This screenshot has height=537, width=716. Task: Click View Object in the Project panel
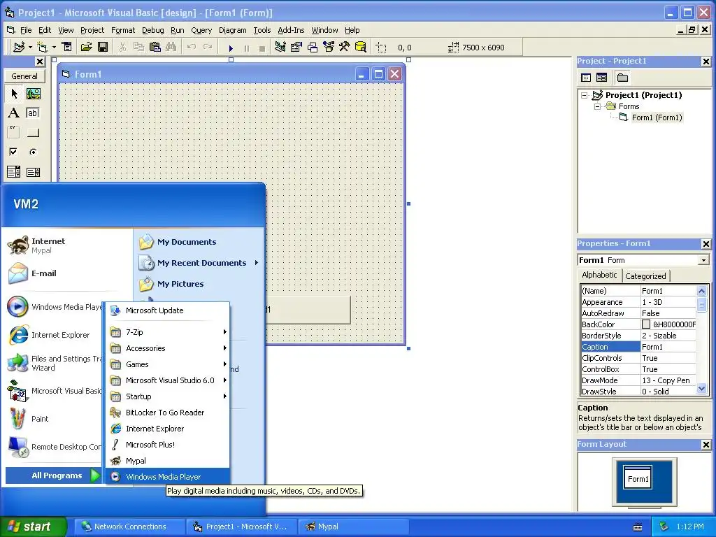(x=602, y=78)
